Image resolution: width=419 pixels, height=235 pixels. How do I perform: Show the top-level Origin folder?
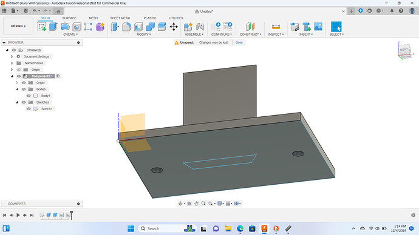tap(19, 70)
